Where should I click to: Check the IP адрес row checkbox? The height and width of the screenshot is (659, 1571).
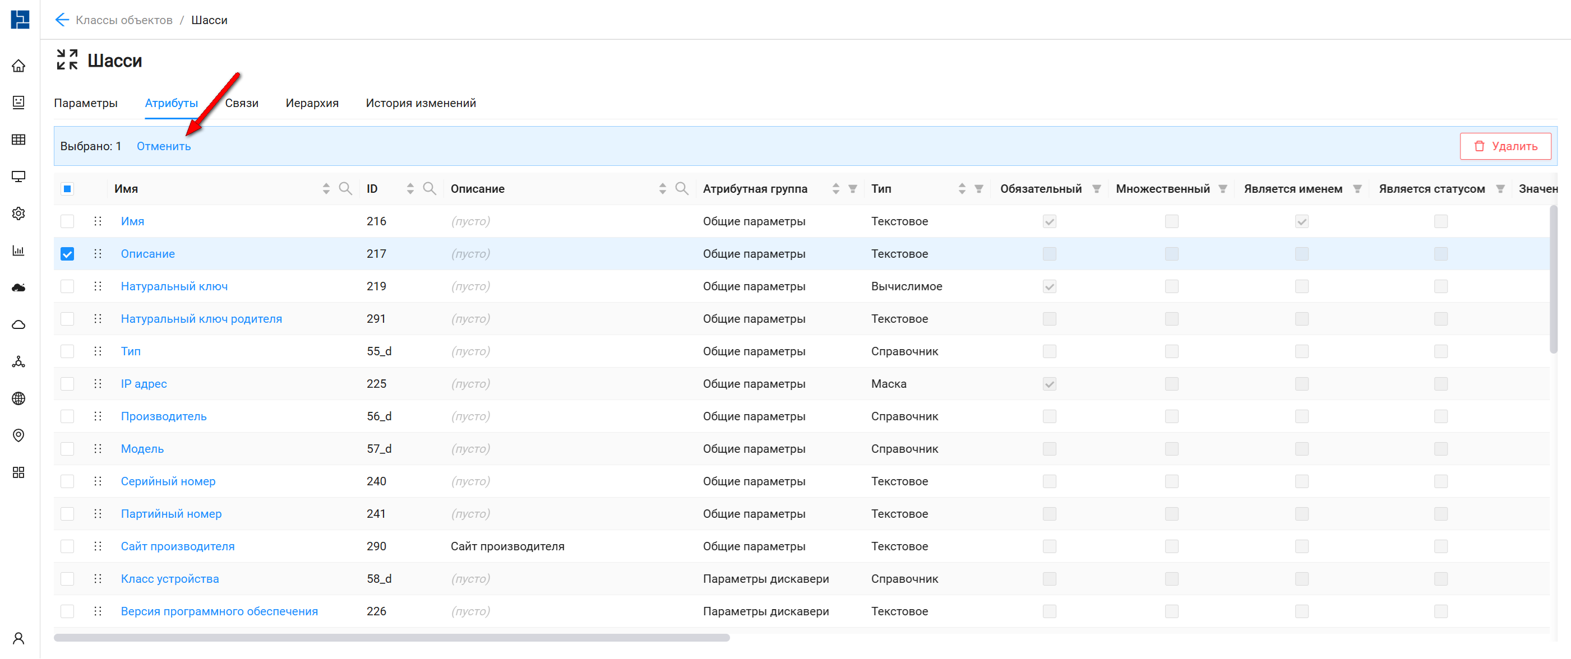67,384
